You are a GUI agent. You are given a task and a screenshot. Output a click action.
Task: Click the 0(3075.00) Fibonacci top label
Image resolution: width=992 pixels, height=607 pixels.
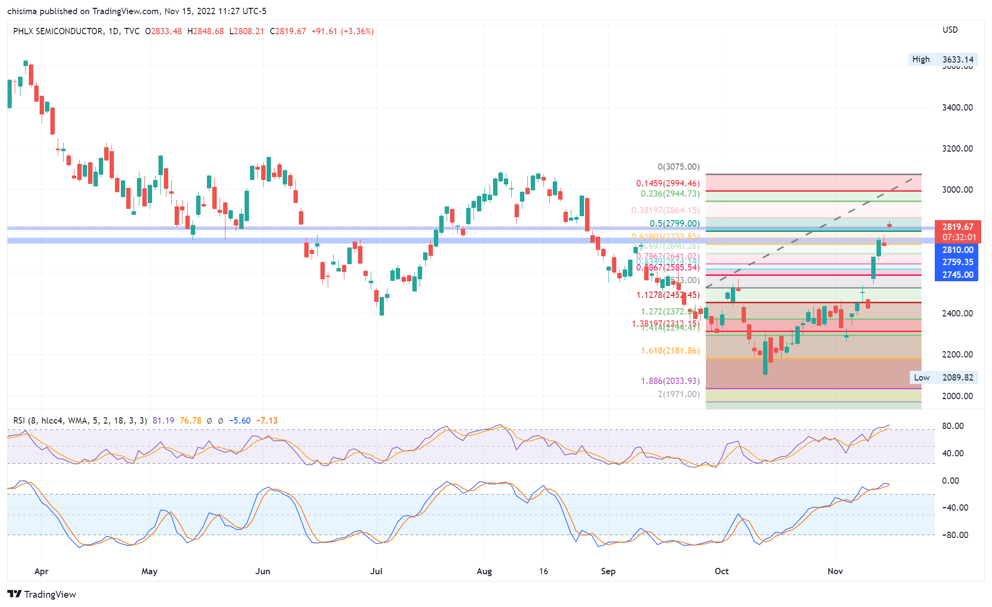678,167
